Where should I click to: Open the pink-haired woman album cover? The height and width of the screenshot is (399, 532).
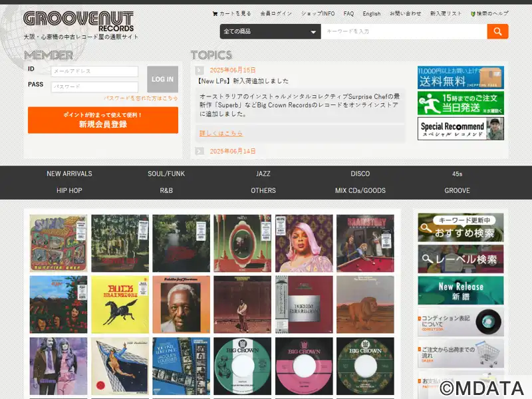point(304,243)
